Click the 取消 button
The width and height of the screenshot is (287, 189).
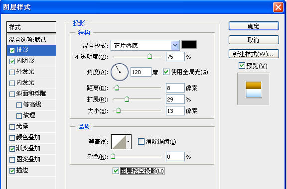(254, 40)
